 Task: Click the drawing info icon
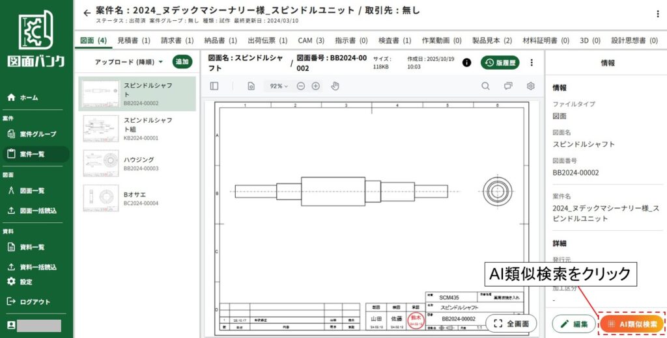tap(466, 62)
